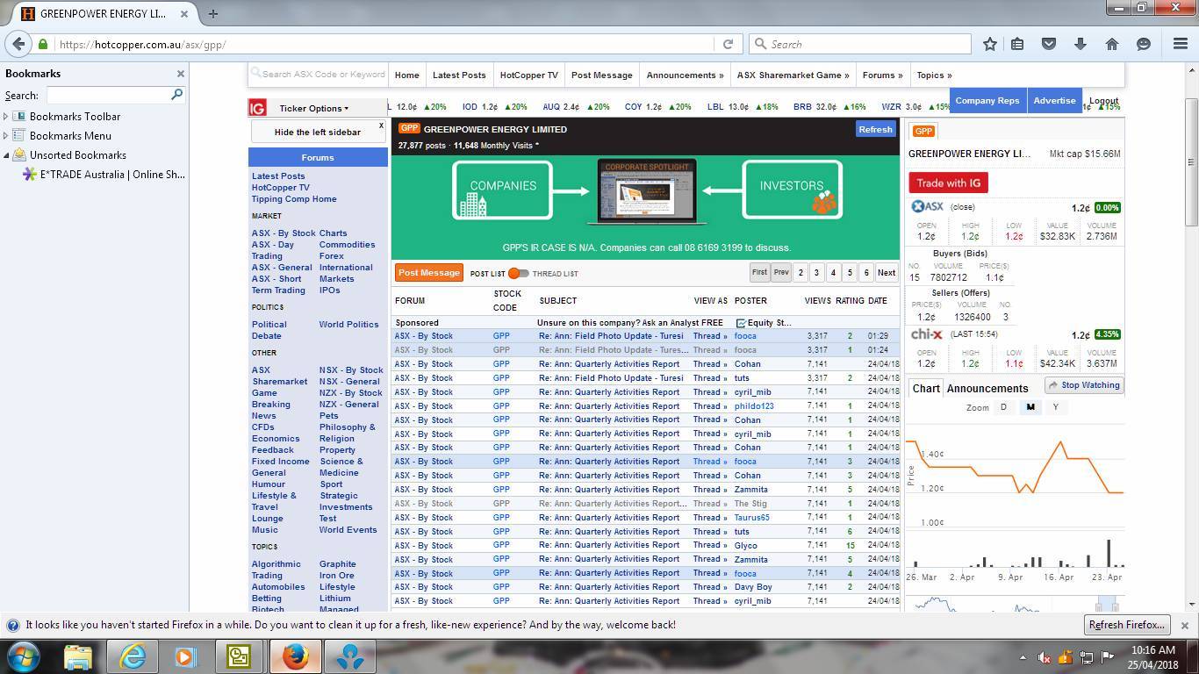Click the orange GPP badge in right panel
Image resolution: width=1199 pixels, height=674 pixels.
[923, 131]
